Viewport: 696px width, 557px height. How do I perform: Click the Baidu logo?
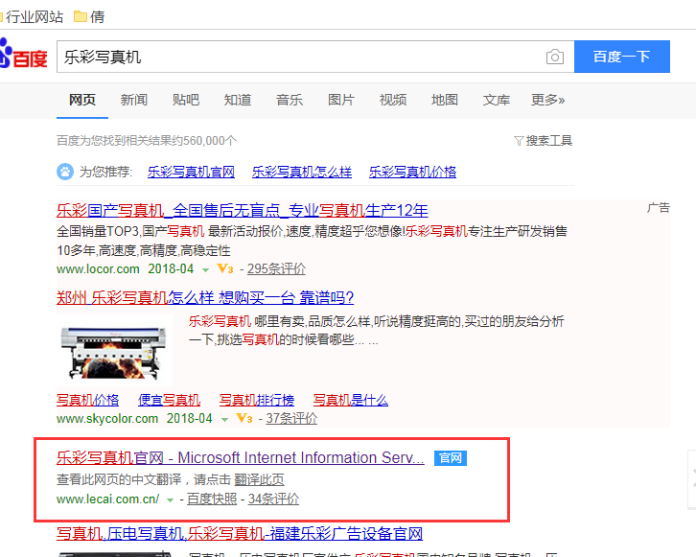point(23,58)
